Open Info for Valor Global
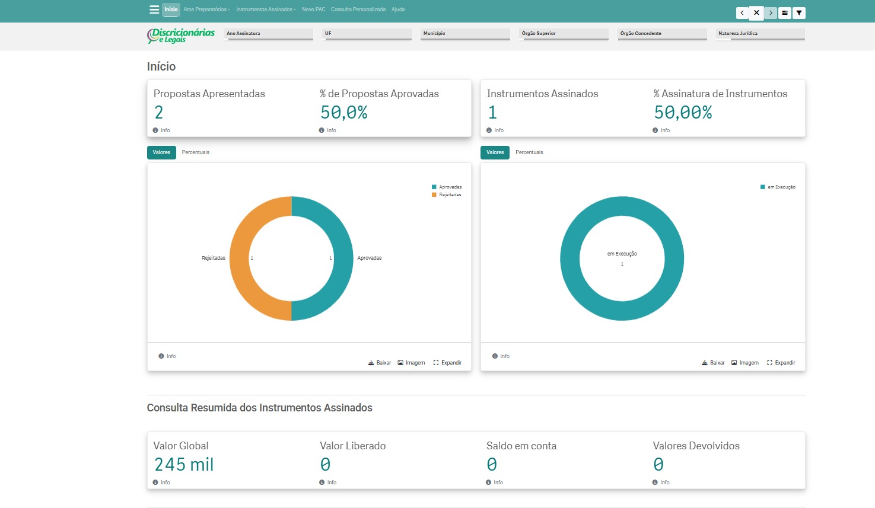The width and height of the screenshot is (875, 508). click(x=161, y=483)
